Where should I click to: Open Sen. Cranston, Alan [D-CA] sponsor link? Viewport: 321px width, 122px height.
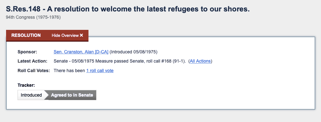click(x=81, y=52)
